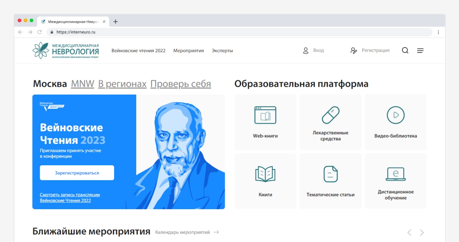Click the registration pencil-person icon

(x=354, y=50)
